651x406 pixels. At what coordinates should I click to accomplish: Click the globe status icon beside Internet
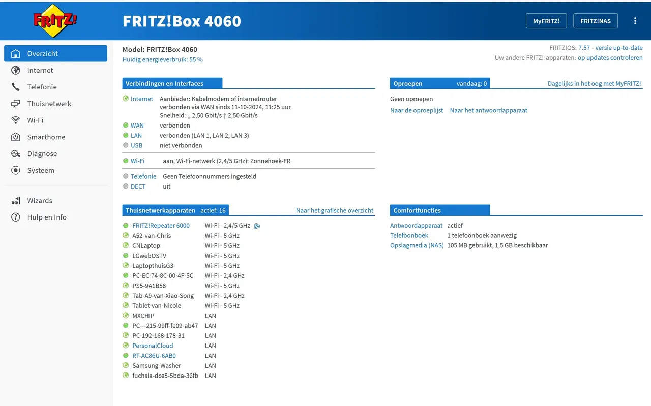pos(126,99)
